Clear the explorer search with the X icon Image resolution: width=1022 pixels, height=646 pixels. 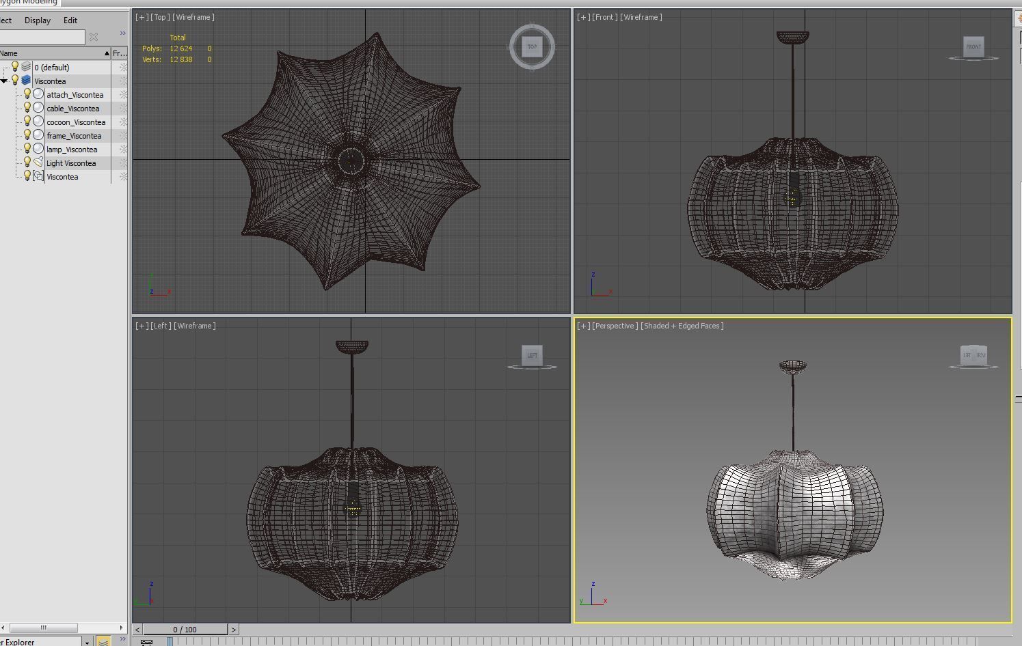click(x=94, y=37)
